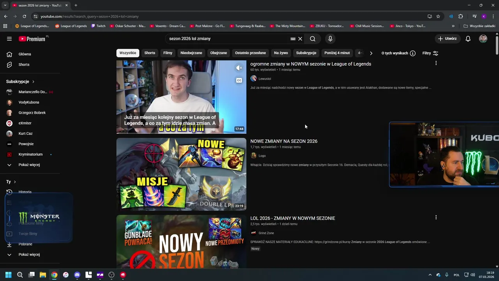
Task: Open a new Chrome tab
Action: 76,5
